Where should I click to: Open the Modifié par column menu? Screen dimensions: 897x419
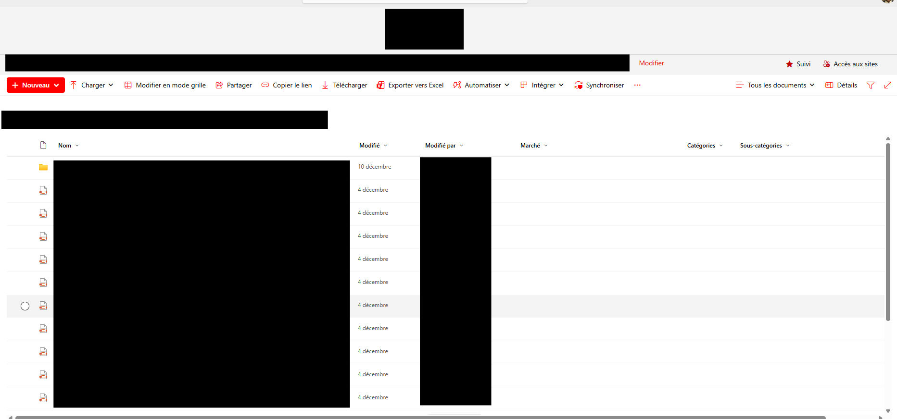(x=444, y=146)
